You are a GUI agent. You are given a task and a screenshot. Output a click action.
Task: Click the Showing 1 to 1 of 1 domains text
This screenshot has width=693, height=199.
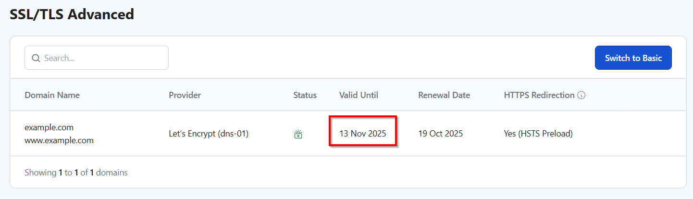76,172
